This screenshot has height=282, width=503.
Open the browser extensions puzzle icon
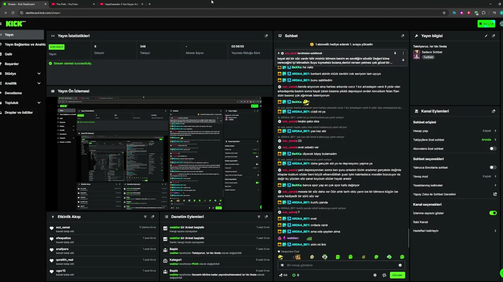point(484,13)
